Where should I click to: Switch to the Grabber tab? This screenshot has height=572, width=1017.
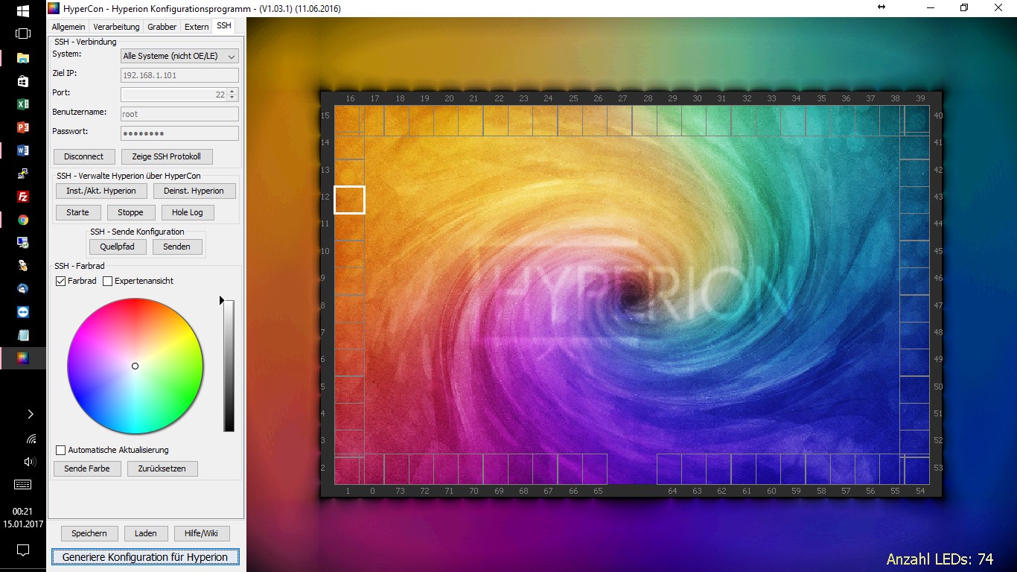click(162, 27)
